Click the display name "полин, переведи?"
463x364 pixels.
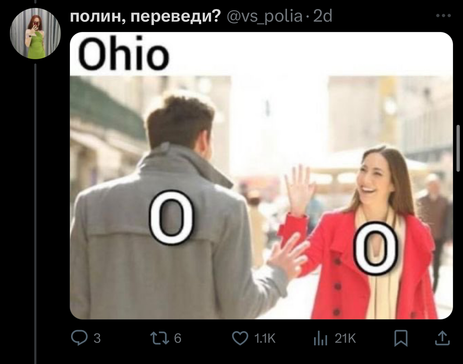[145, 16]
